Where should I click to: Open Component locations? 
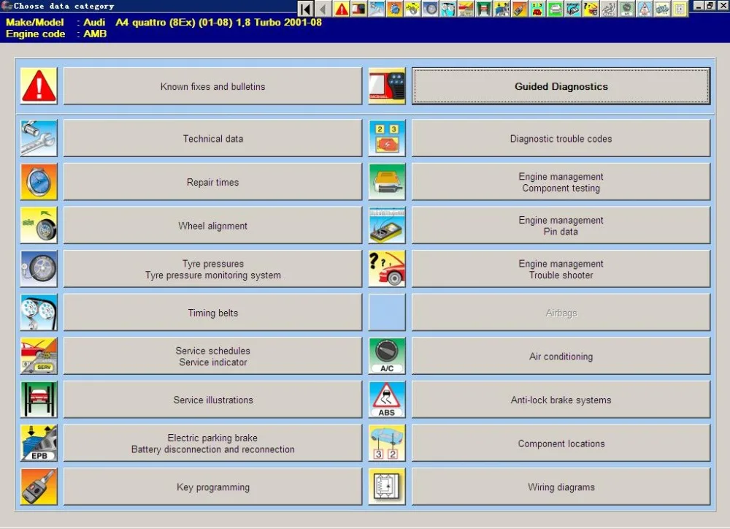(561, 444)
